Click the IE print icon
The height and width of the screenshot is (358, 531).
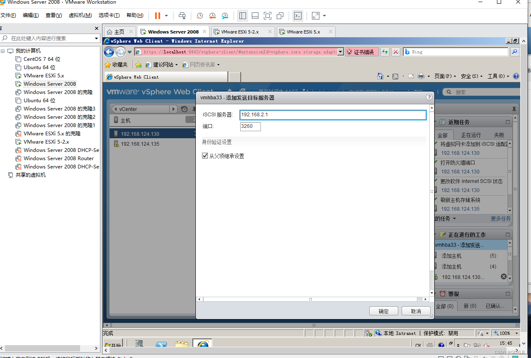pos(421,76)
